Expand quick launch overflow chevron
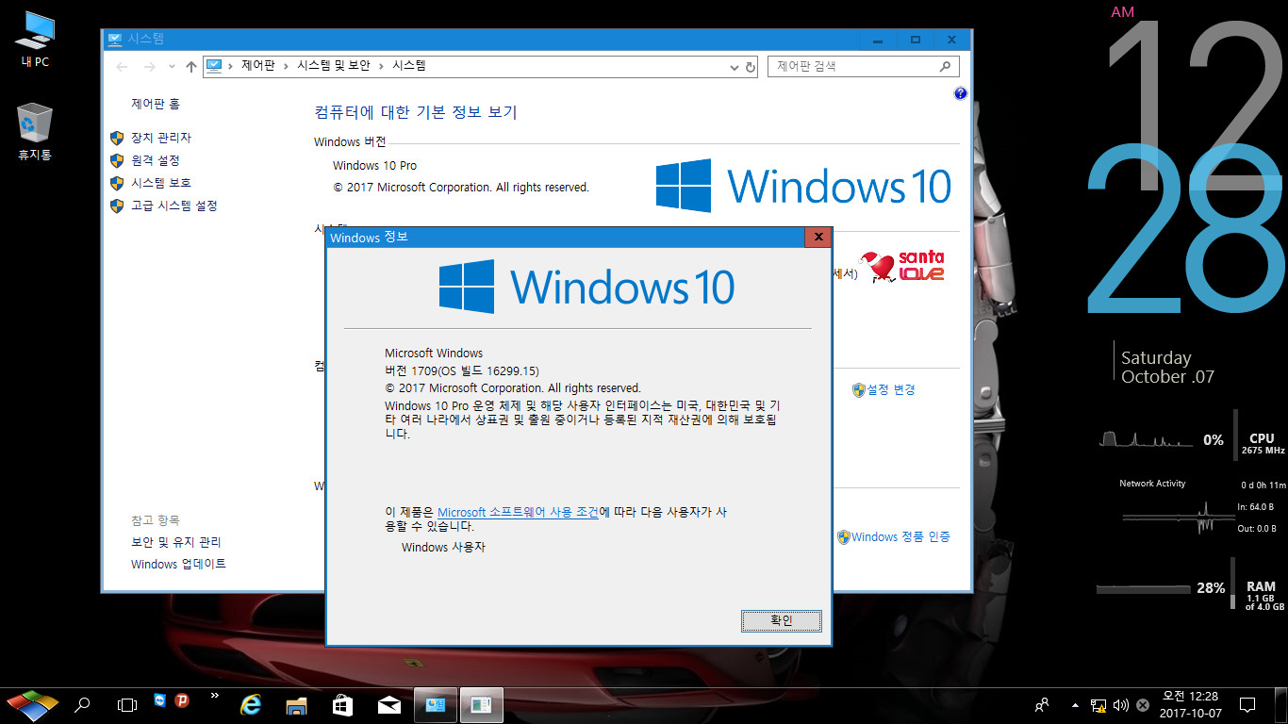Viewport: 1288px width, 724px height. point(214,697)
